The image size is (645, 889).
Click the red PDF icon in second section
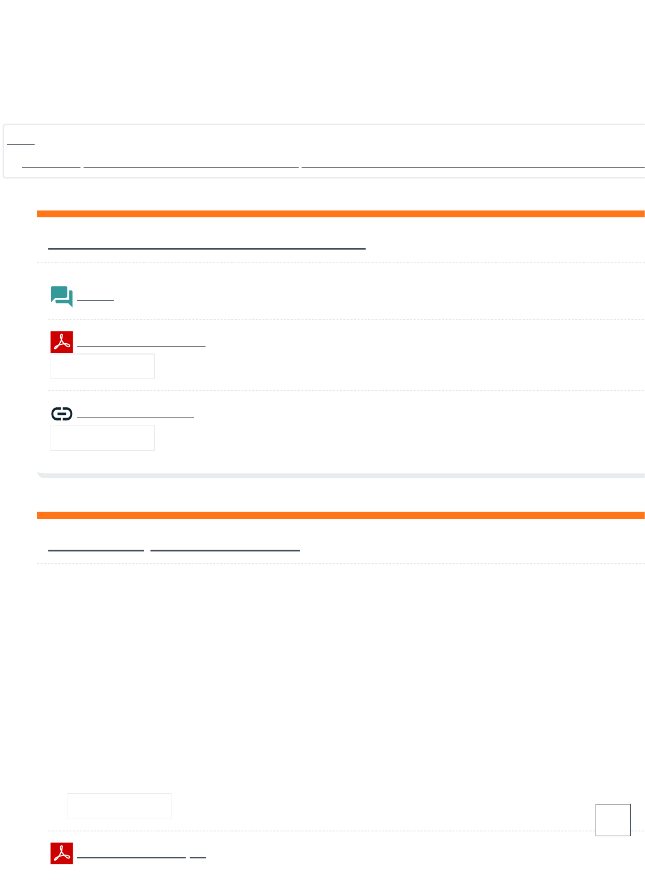tap(62, 854)
